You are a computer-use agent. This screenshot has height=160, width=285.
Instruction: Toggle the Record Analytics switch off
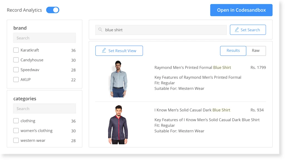(53, 10)
